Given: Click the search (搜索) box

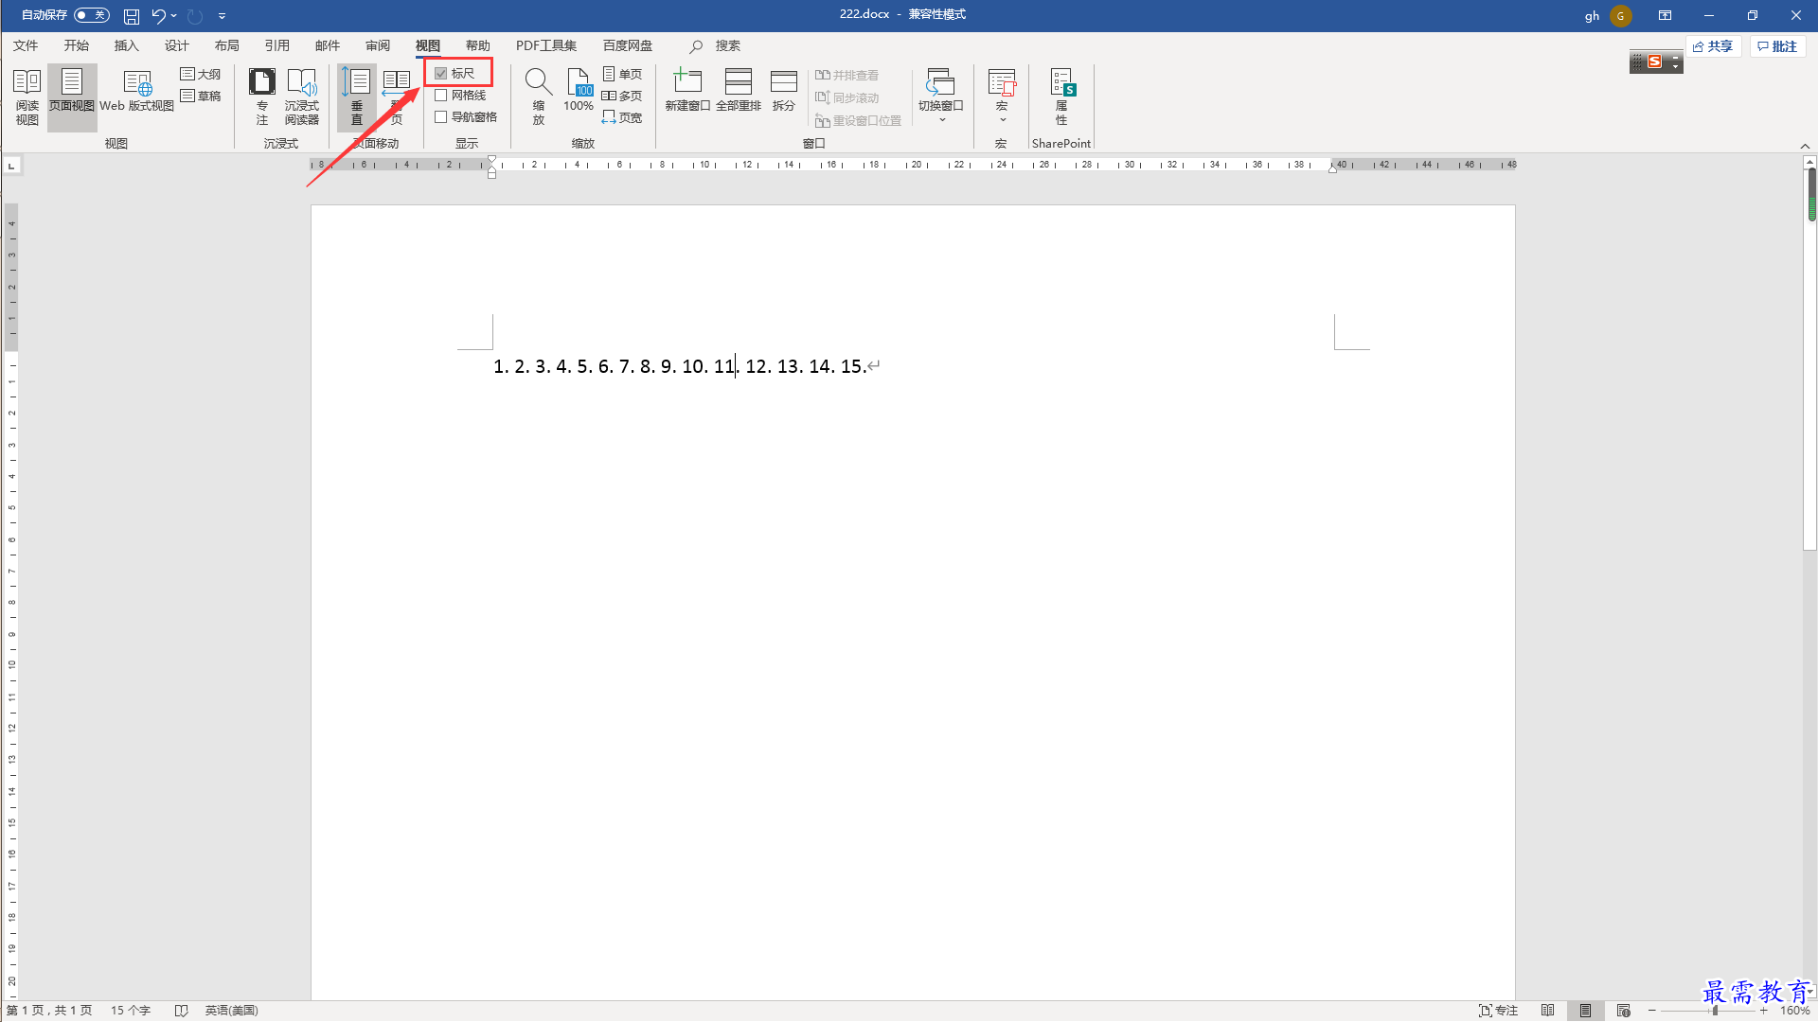Looking at the screenshot, I should (716, 45).
